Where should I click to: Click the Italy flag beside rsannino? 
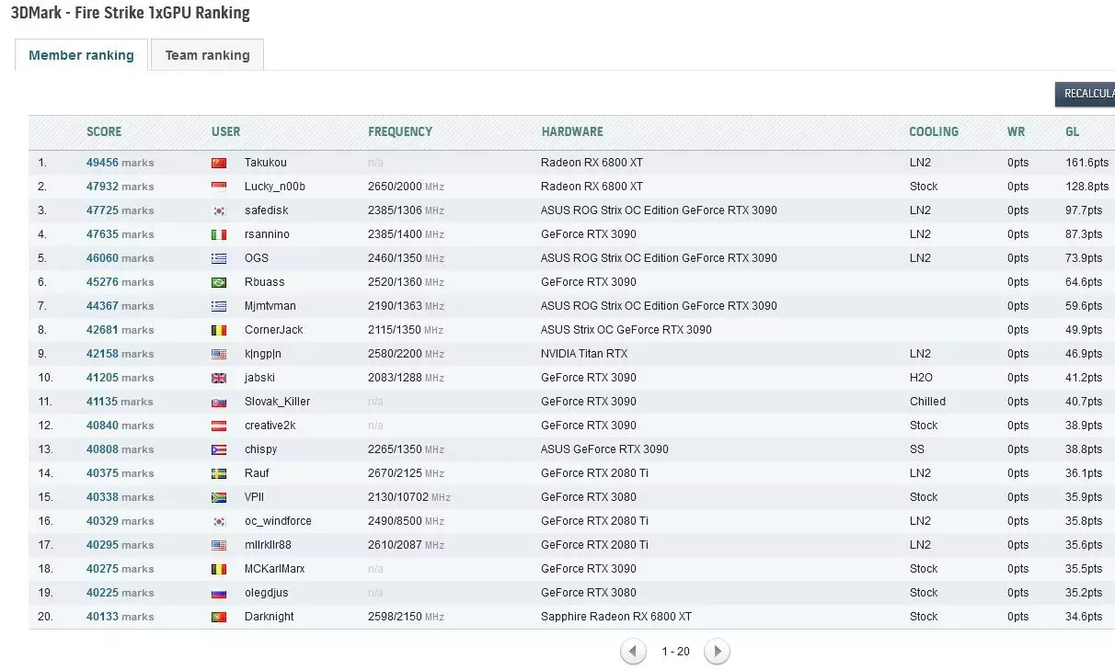(x=218, y=234)
